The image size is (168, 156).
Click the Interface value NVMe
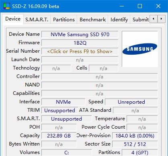coord(63,102)
